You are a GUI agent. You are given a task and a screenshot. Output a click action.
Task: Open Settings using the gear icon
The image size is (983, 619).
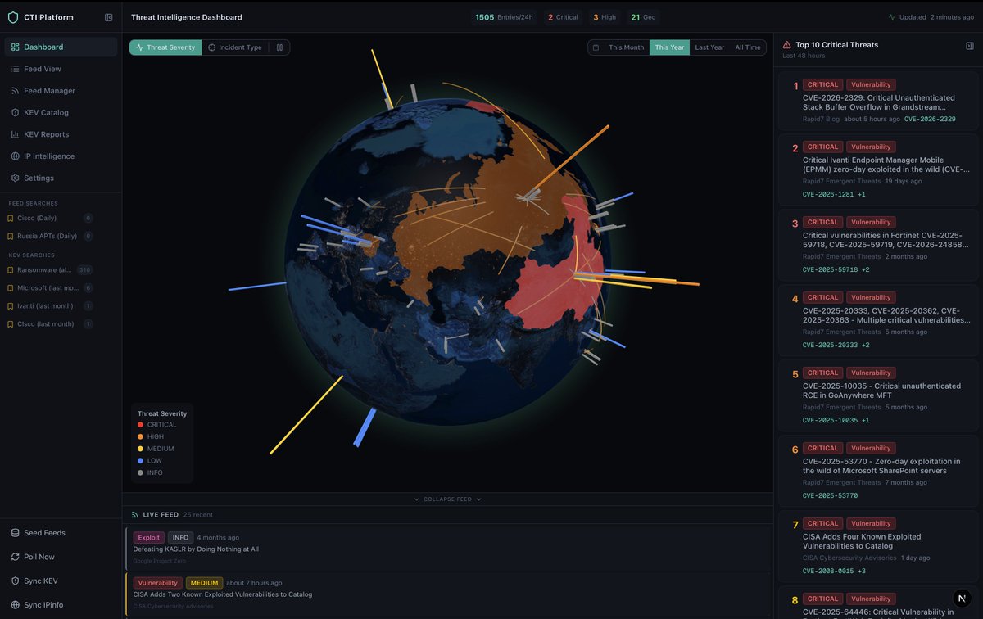[16, 178]
